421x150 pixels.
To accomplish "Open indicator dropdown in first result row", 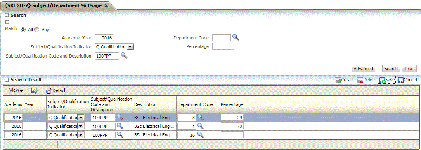I will pos(80,118).
